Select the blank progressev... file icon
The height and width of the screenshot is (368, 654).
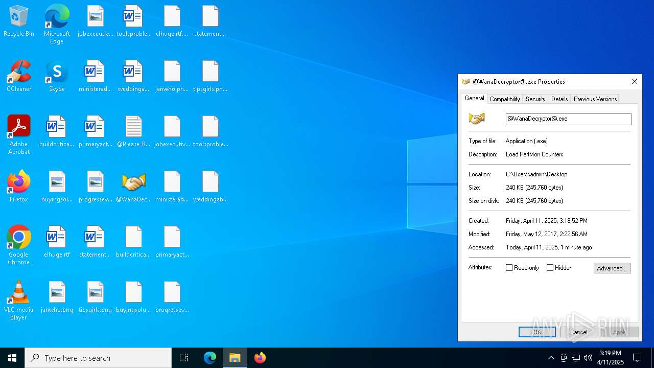(172, 297)
